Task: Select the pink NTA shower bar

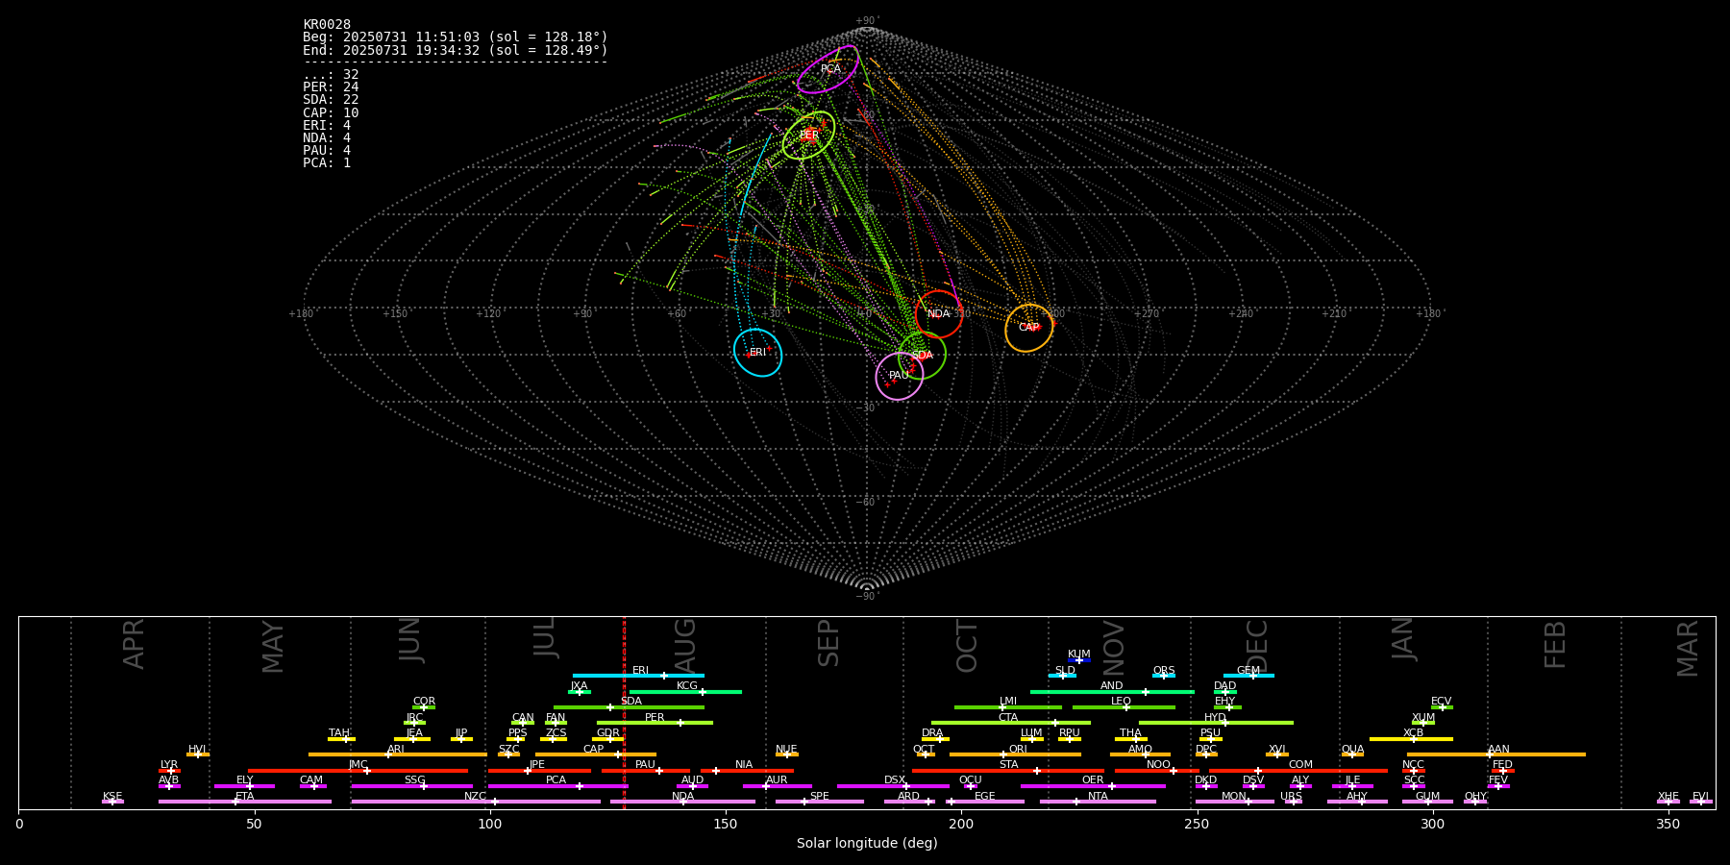Action: tap(1098, 802)
